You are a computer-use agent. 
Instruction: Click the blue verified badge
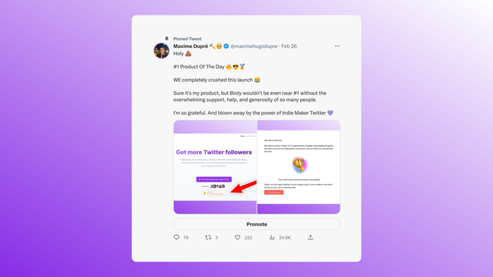click(x=226, y=46)
